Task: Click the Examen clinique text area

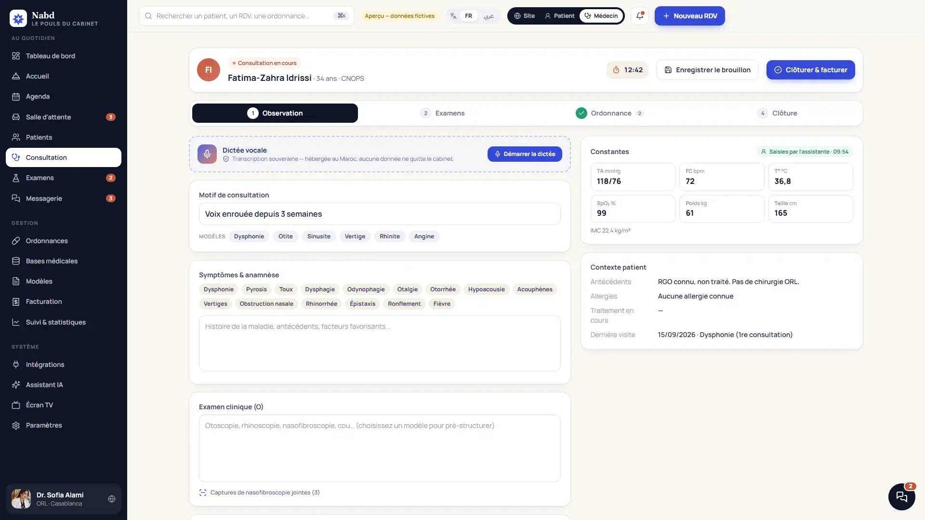Action: coord(380,448)
